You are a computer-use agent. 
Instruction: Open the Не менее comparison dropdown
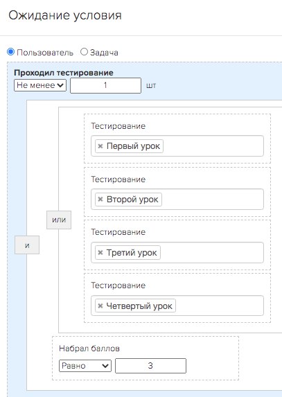[x=40, y=85]
